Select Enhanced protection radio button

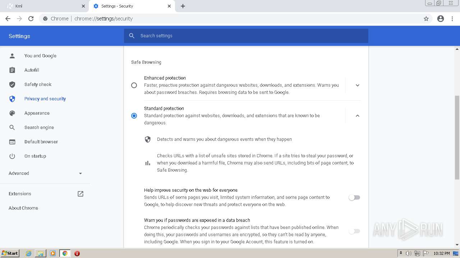(x=134, y=85)
